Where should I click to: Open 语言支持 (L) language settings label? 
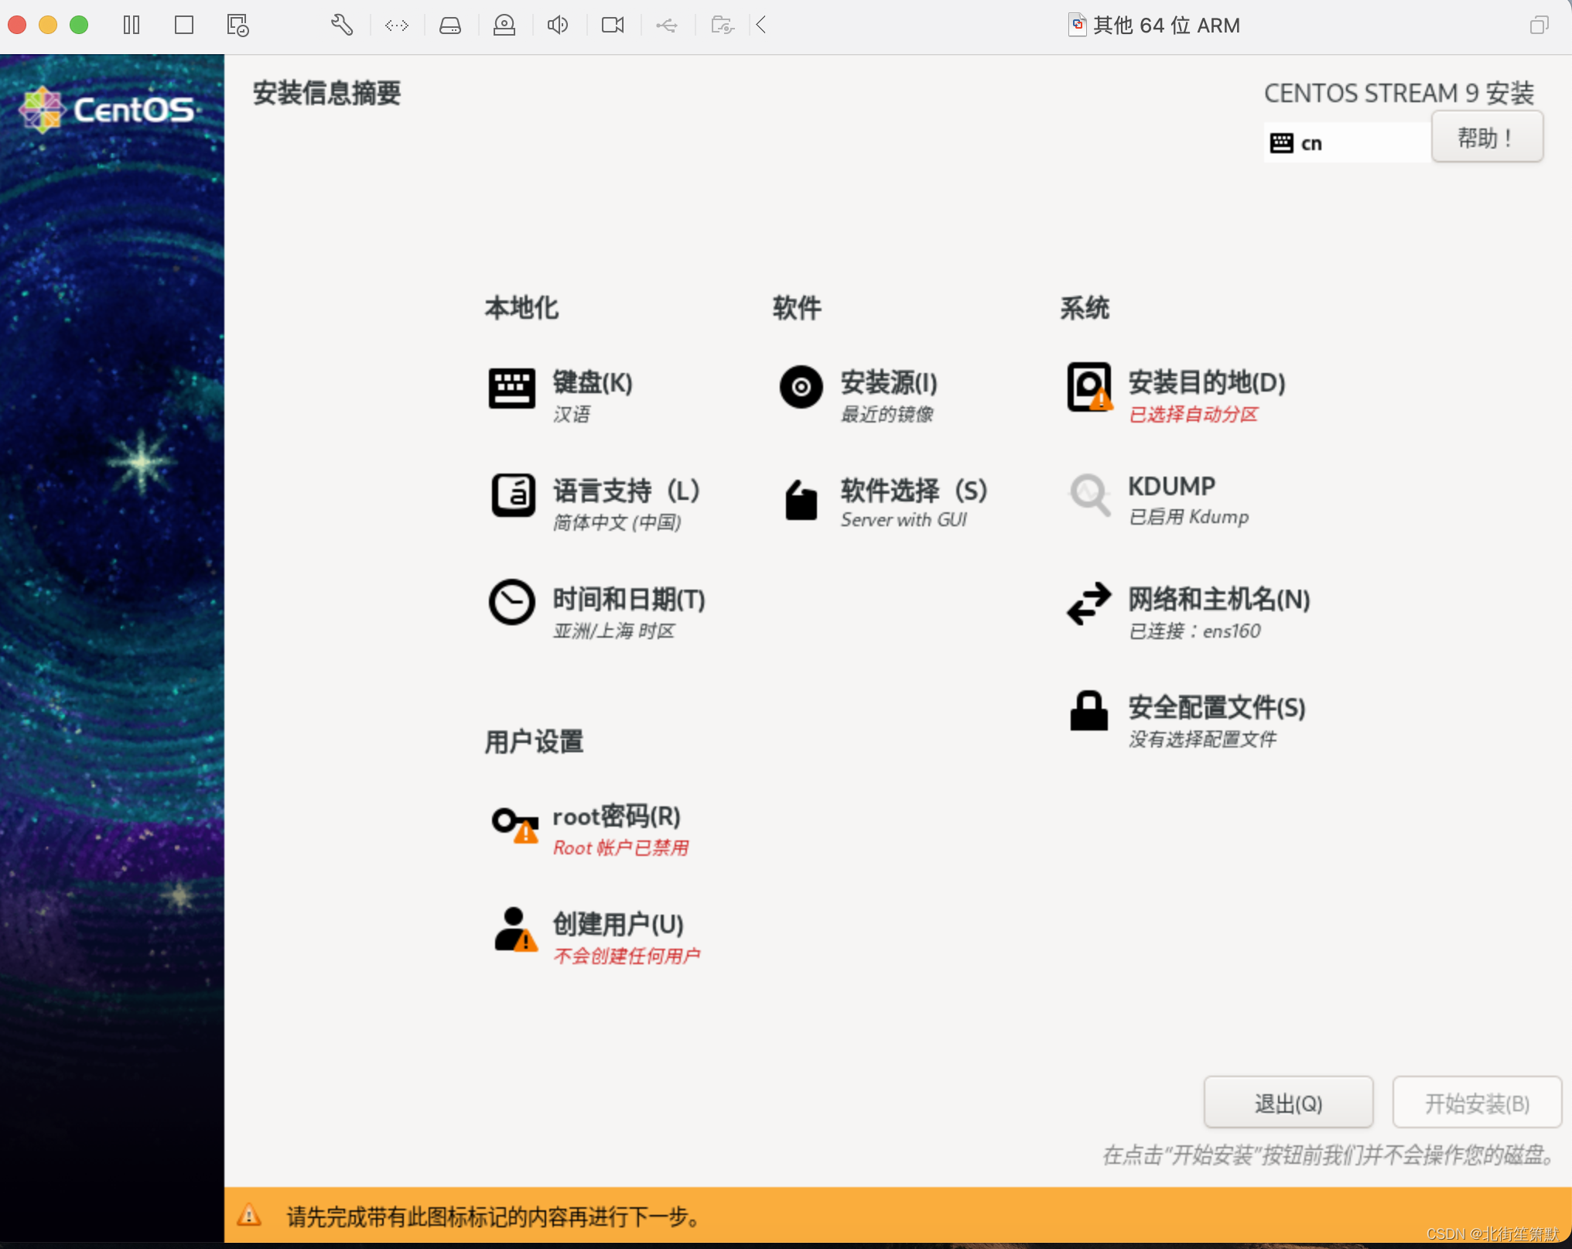(626, 491)
